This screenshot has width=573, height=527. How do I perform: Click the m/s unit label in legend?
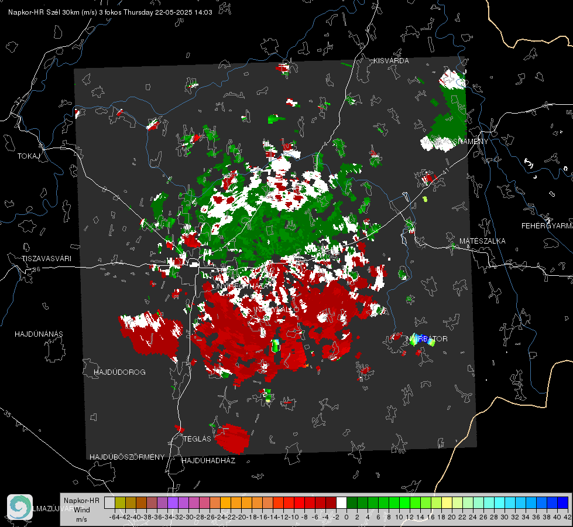point(81,519)
